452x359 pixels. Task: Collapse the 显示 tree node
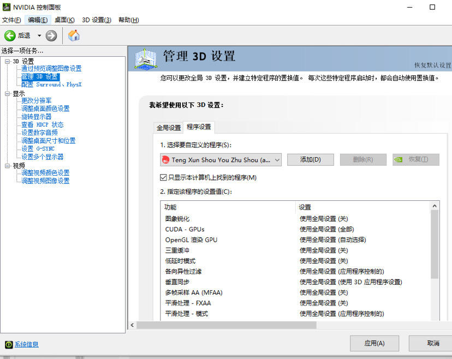pyautogui.click(x=7, y=94)
